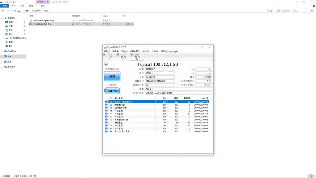Select the F: disk 24 °C status icon

tap(118, 54)
